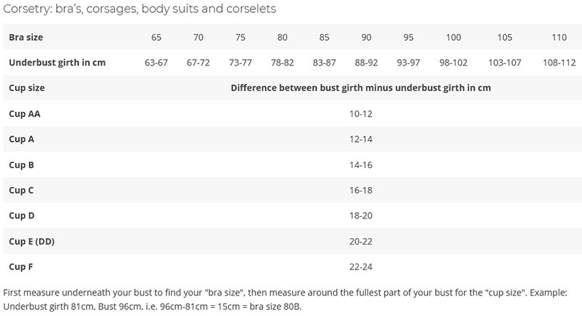Click underbust range 78-82 cell
582x316 pixels.
pyautogui.click(x=282, y=63)
